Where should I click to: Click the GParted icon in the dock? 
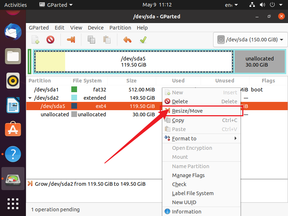click(13, 179)
